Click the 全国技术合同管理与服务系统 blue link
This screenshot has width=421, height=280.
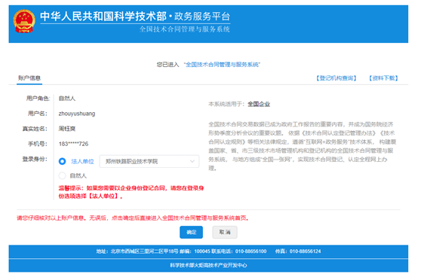222,65
